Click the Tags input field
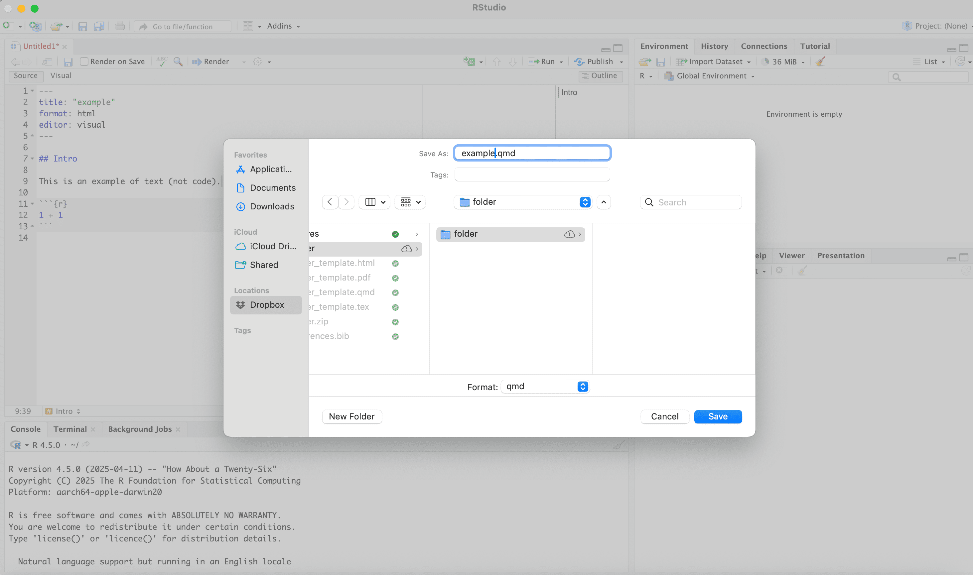Viewport: 973px width, 575px height. [531, 175]
